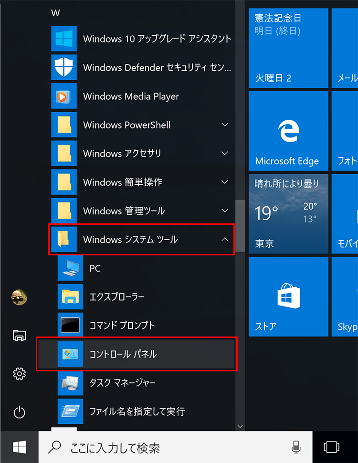Launch Windows Media Player from app list
The width and height of the screenshot is (358, 463).
tap(131, 96)
